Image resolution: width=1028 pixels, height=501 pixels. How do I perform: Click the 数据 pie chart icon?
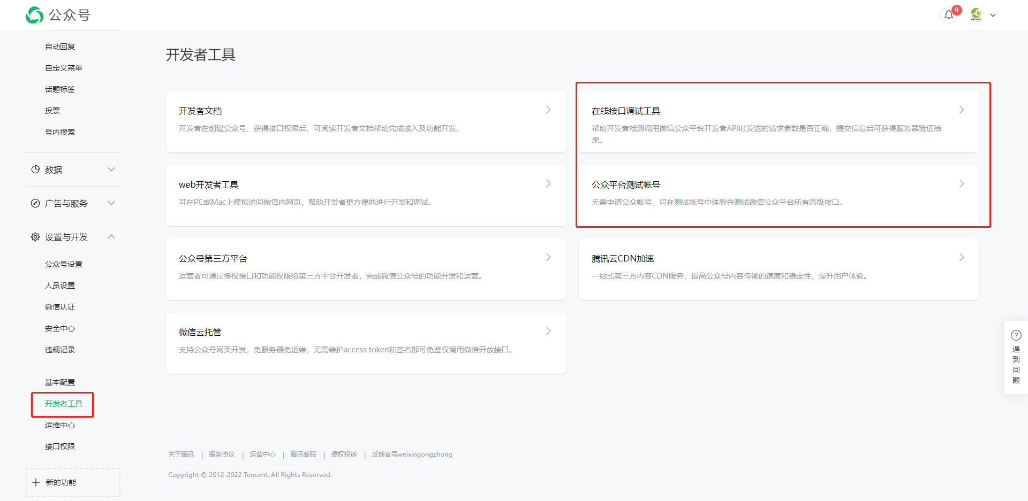35,169
